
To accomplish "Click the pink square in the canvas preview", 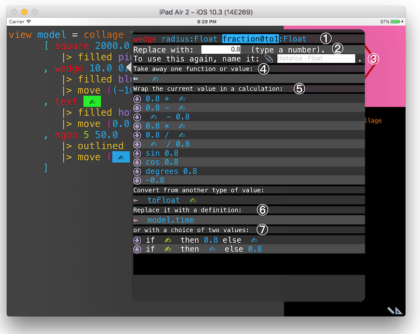I will pos(385,67).
